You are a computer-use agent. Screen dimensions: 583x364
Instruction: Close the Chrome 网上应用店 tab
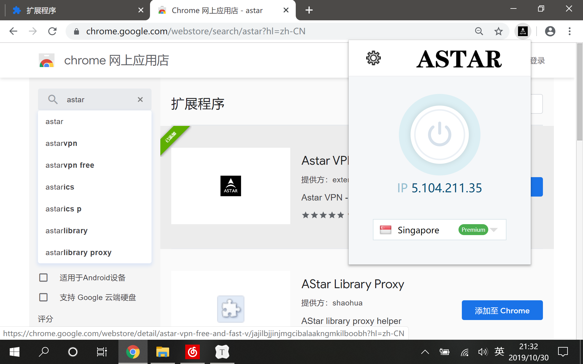click(286, 10)
